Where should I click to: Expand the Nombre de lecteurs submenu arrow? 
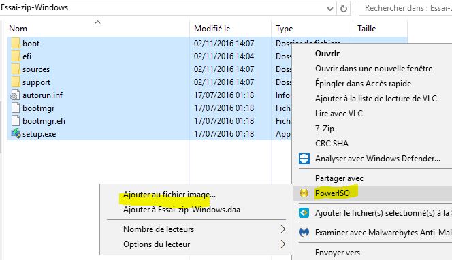tap(282, 229)
